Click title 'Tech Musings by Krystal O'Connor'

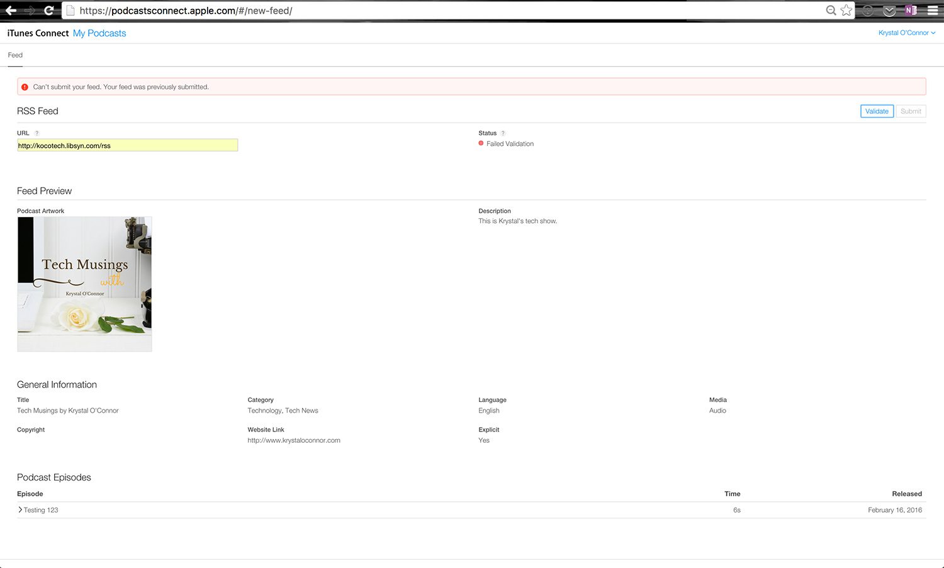[68, 411]
